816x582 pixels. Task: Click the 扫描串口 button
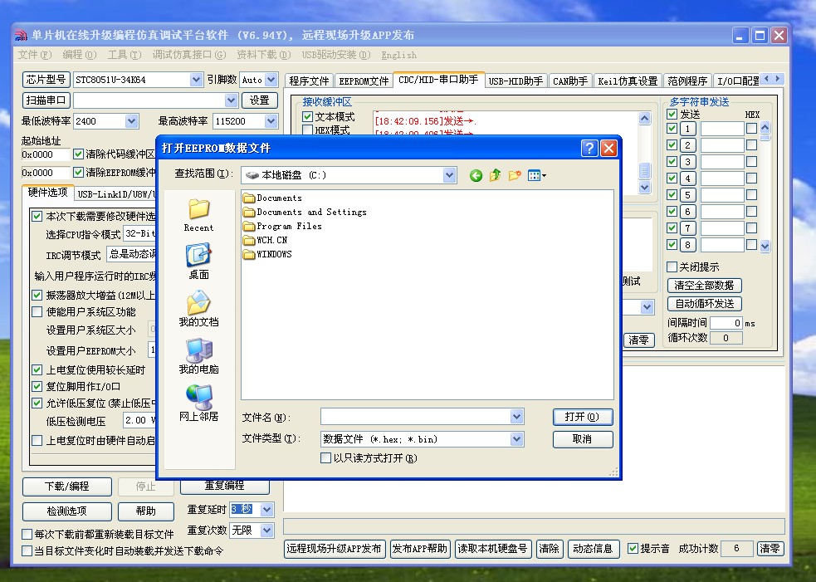pos(46,100)
